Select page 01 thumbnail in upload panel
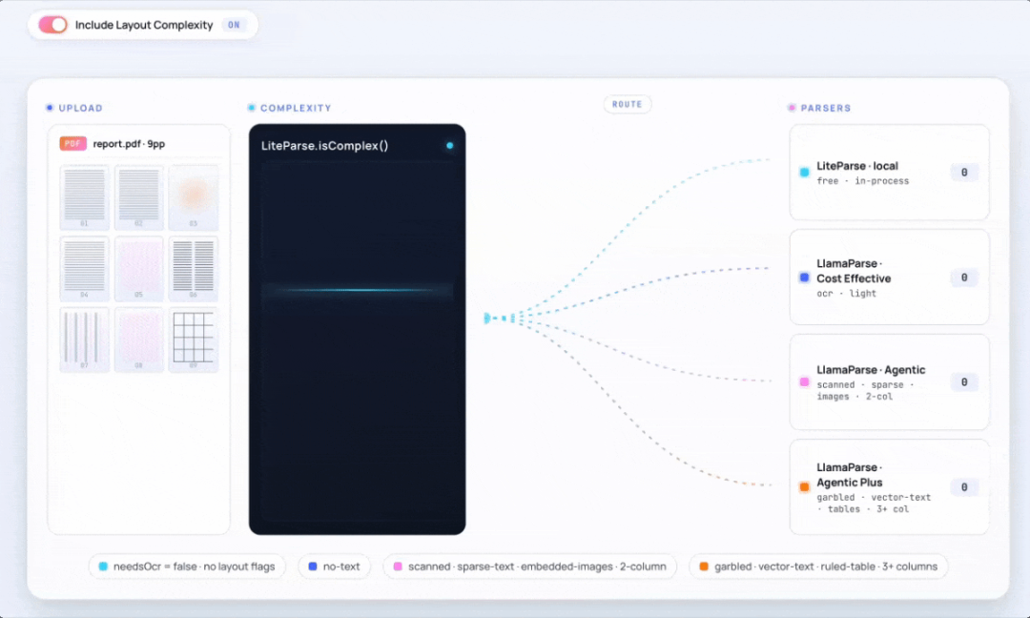This screenshot has height=618, width=1030. (84, 197)
